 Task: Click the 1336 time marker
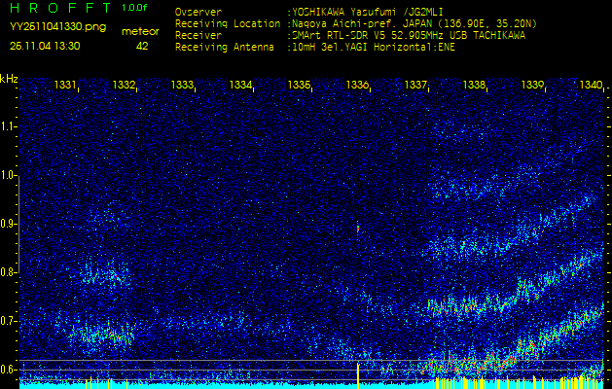pos(357,85)
